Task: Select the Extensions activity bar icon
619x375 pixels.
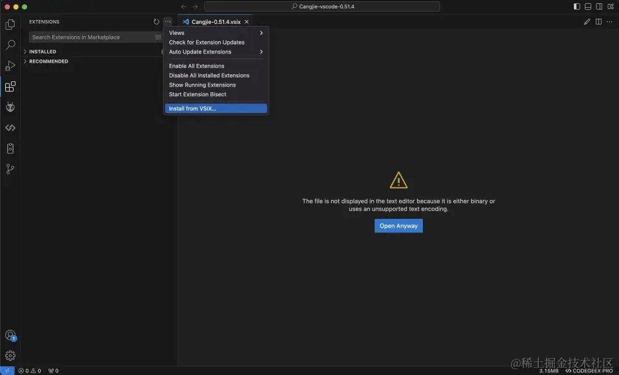Action: (10, 86)
